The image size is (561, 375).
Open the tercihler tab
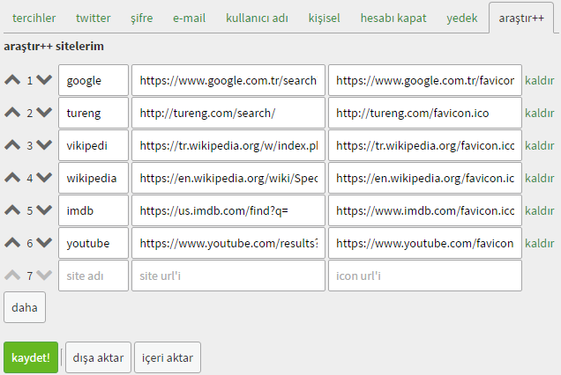(34, 18)
